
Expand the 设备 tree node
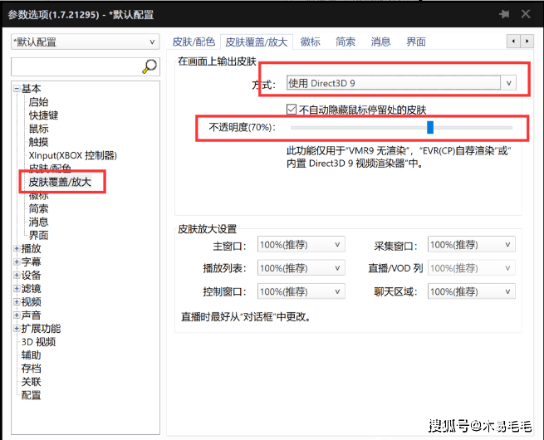coord(17,276)
